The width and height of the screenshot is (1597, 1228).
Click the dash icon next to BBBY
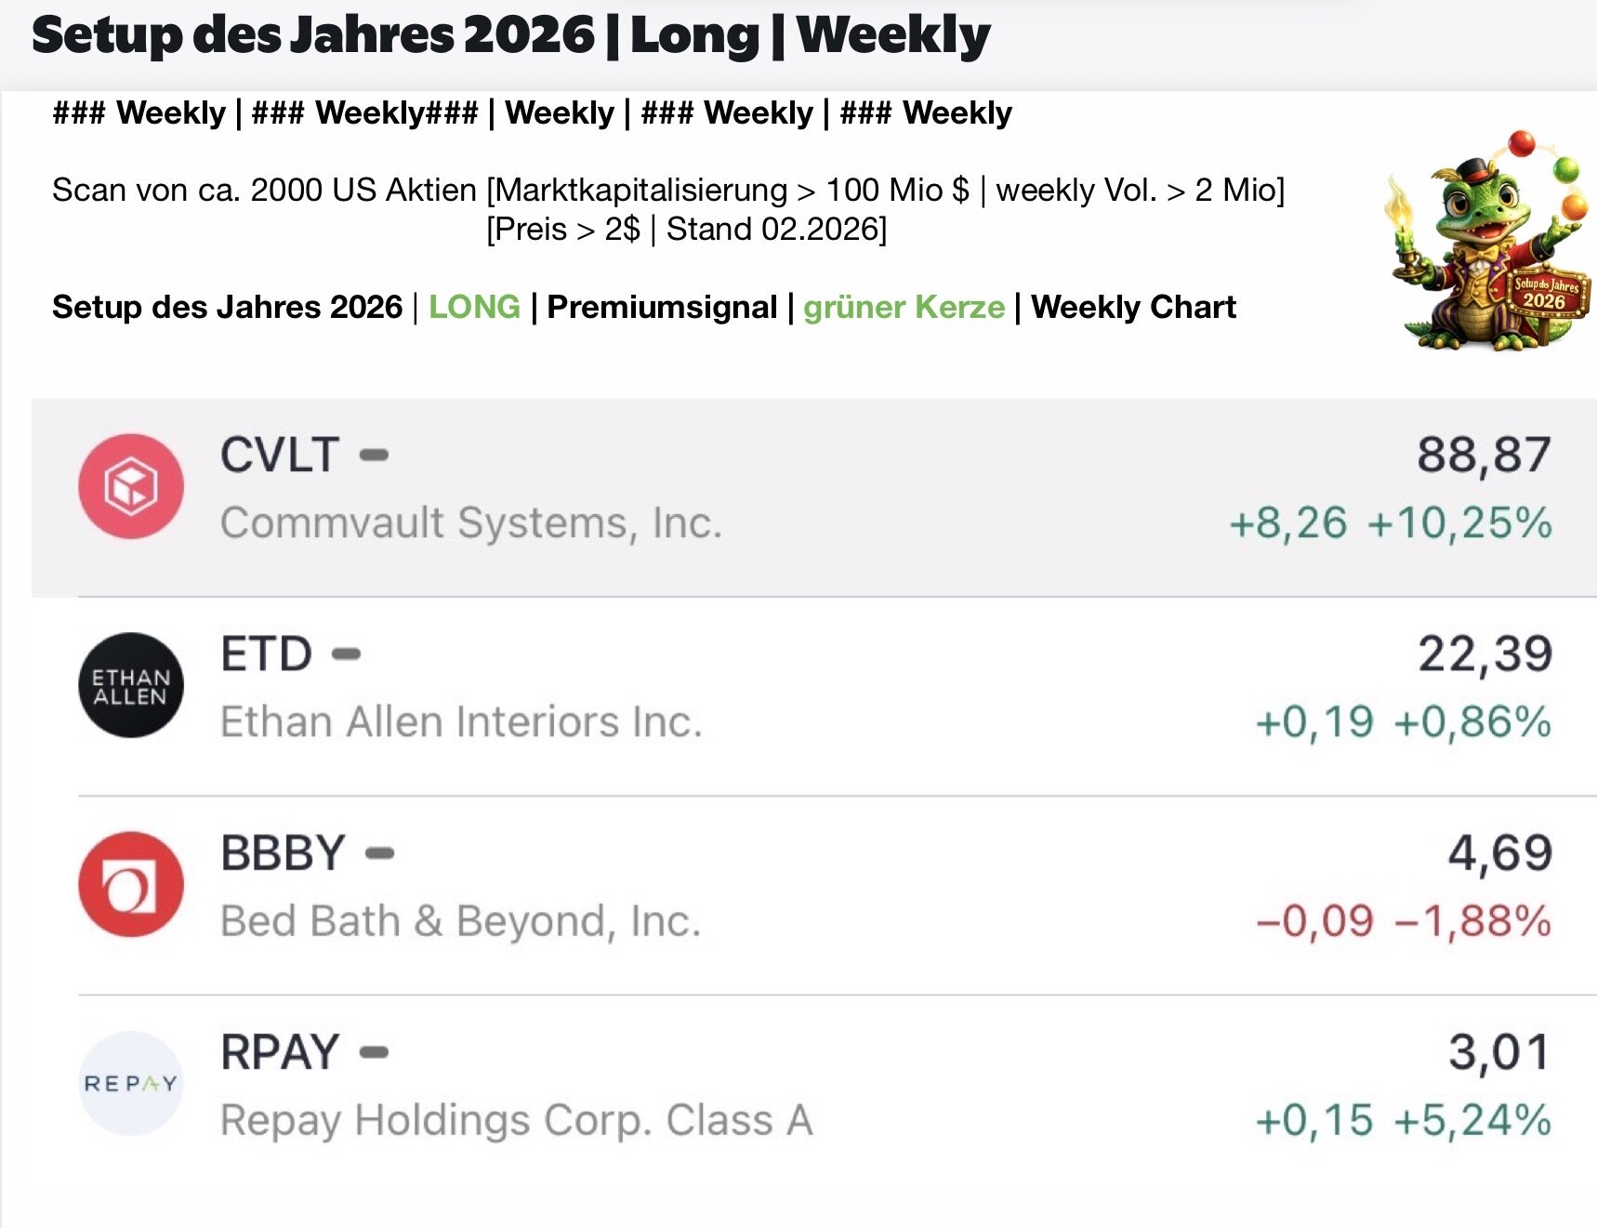379,852
